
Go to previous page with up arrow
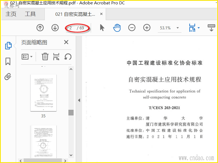[x=40, y=28]
